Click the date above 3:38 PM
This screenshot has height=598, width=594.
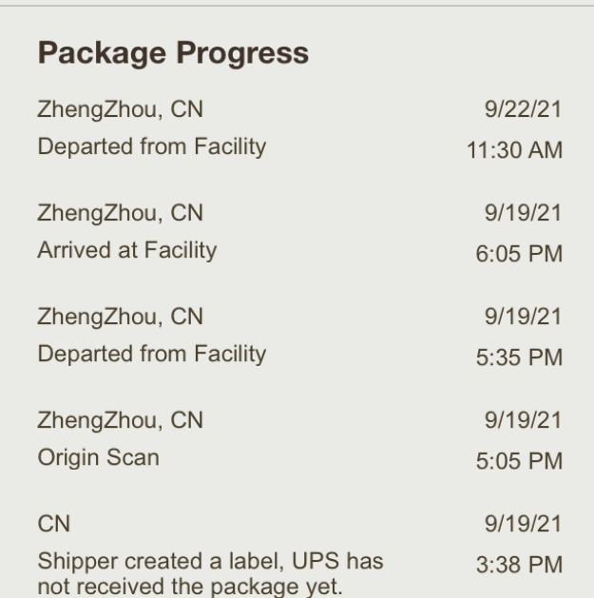523,523
